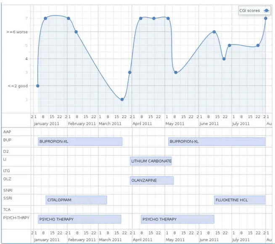Image resolution: width=275 pixels, height=244 pixels.
Task: Click the PSYCH-THRPY row label
Action: click(16, 218)
